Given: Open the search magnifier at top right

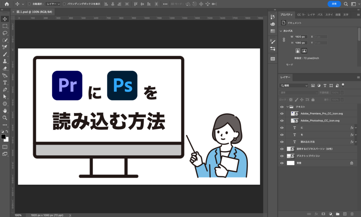Looking at the screenshot, I should (346, 4).
